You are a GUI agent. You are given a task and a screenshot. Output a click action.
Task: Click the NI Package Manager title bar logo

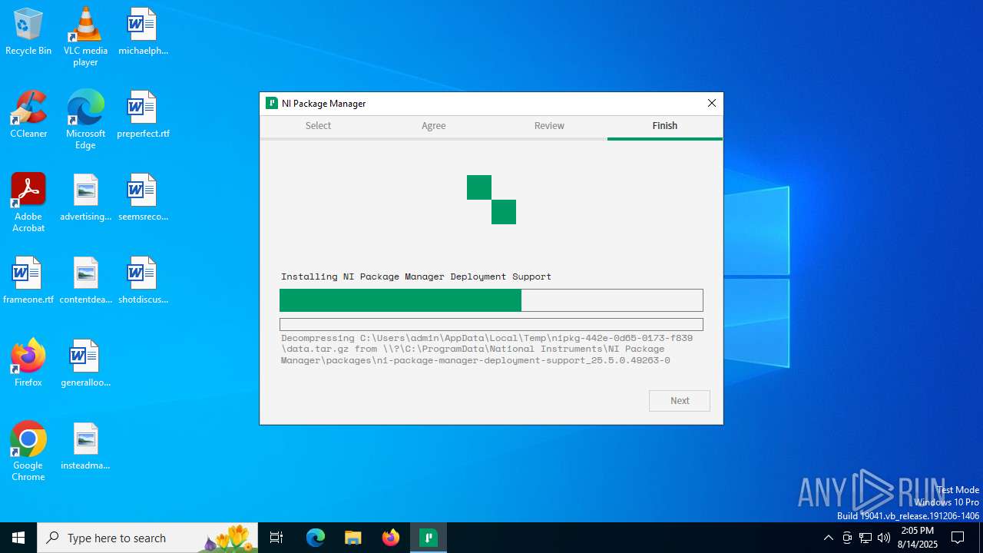click(271, 103)
